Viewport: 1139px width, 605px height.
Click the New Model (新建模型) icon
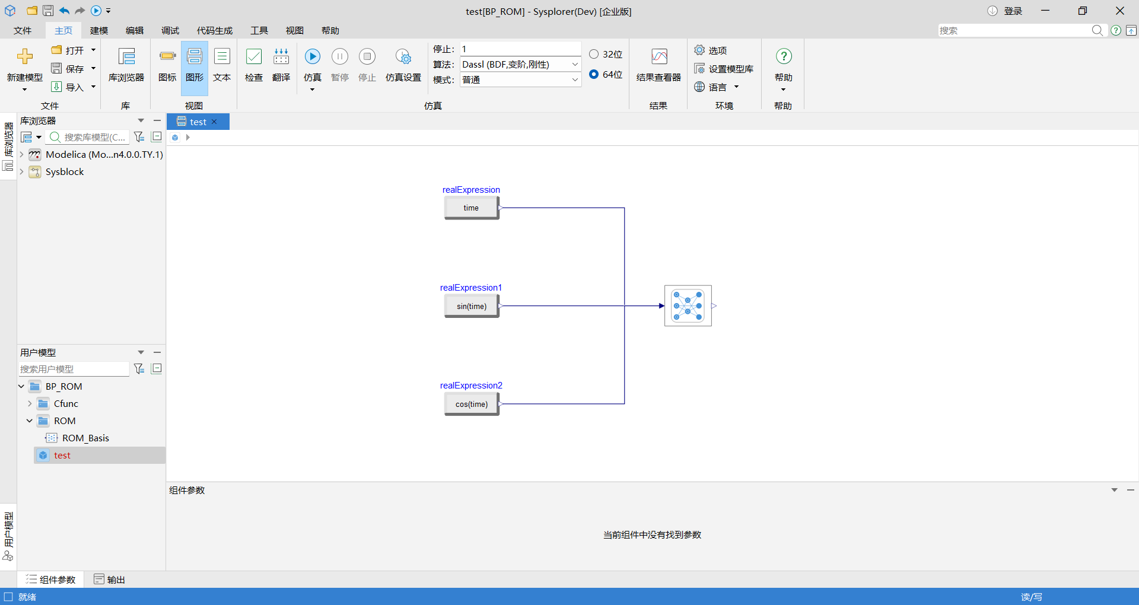tap(25, 57)
